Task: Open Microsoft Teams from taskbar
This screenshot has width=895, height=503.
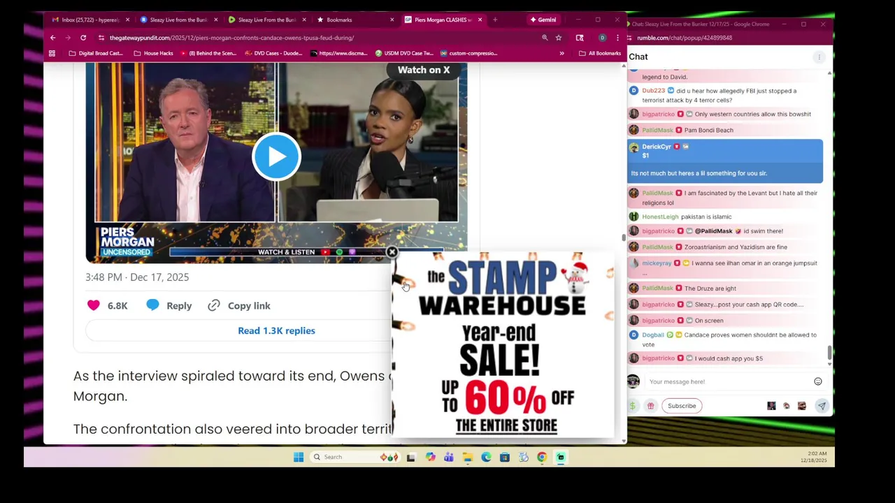Action: [448, 457]
